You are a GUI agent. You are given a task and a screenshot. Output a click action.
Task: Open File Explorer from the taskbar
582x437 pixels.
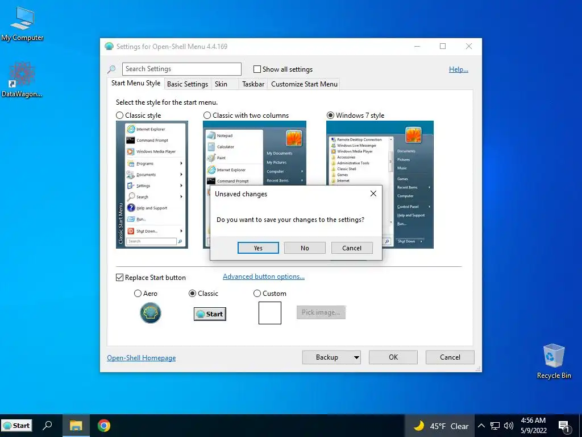coord(76,426)
